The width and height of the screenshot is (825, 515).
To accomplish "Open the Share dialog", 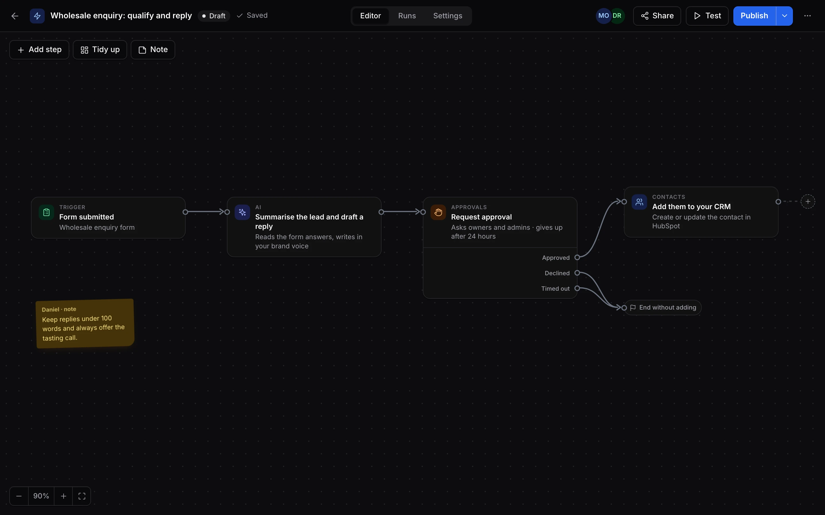I will tap(657, 16).
